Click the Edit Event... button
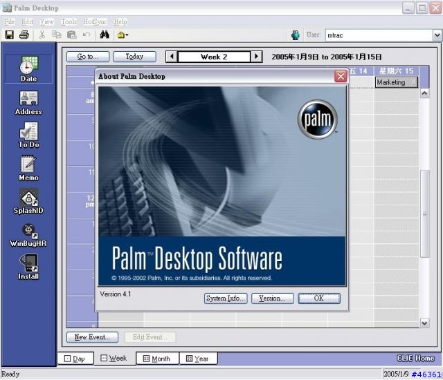This screenshot has height=380, width=443. (x=150, y=337)
